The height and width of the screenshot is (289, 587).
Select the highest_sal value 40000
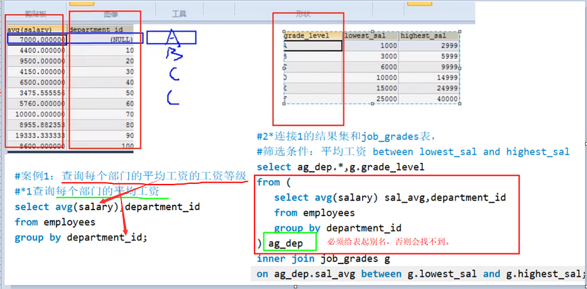429,99
